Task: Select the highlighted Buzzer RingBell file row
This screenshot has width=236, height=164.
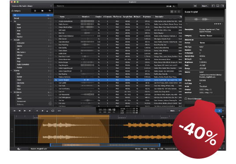Action: (x=118, y=80)
